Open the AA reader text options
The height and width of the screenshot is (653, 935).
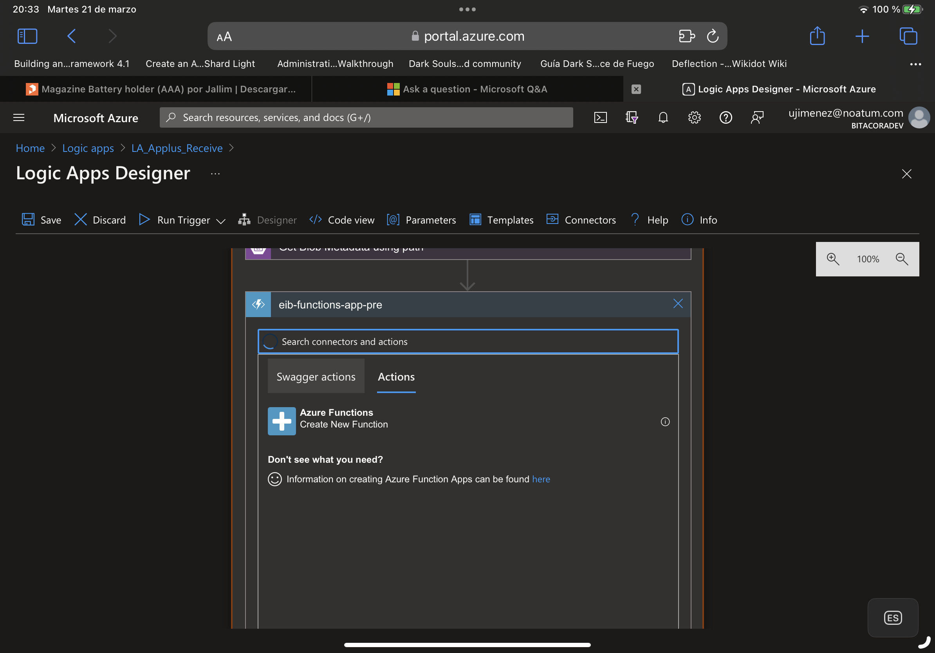pyautogui.click(x=224, y=37)
